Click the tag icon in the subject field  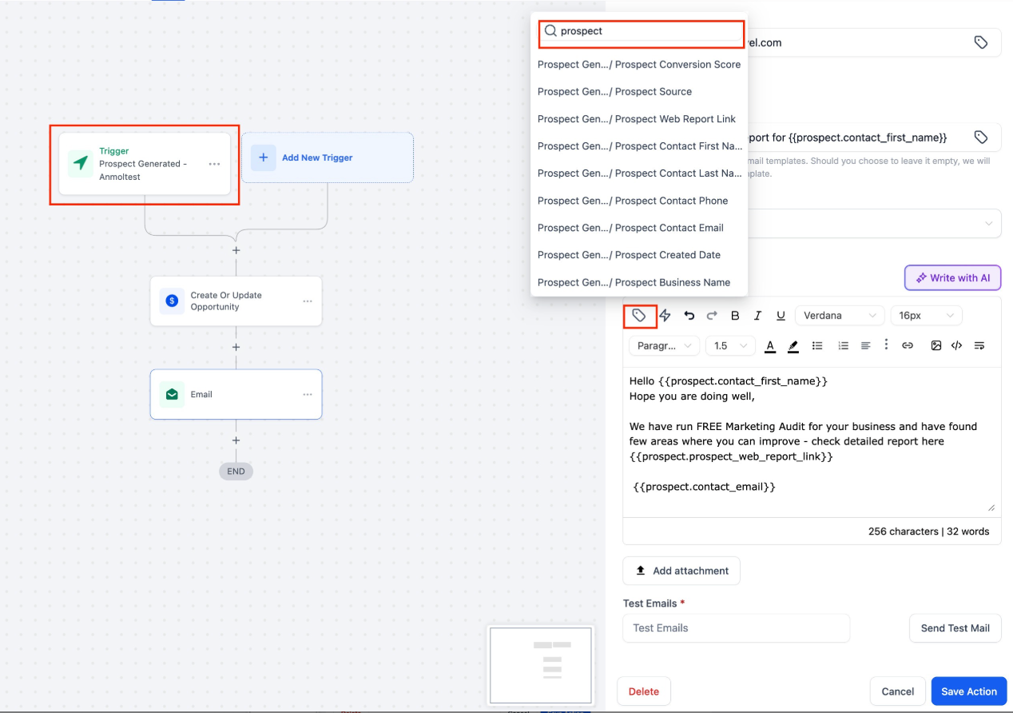click(981, 137)
